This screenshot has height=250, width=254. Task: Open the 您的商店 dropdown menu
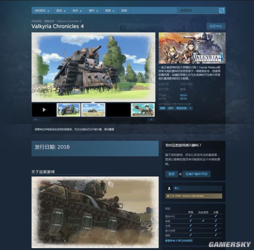42,11
